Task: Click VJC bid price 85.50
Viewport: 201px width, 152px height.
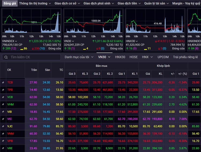Action: coord(72,126)
